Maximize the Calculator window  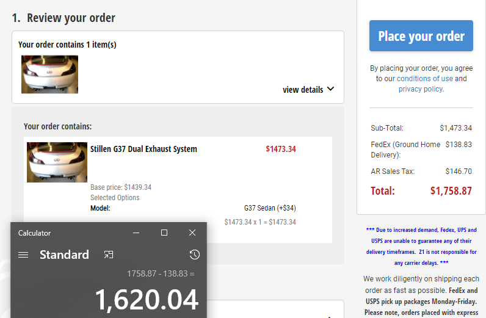point(164,233)
